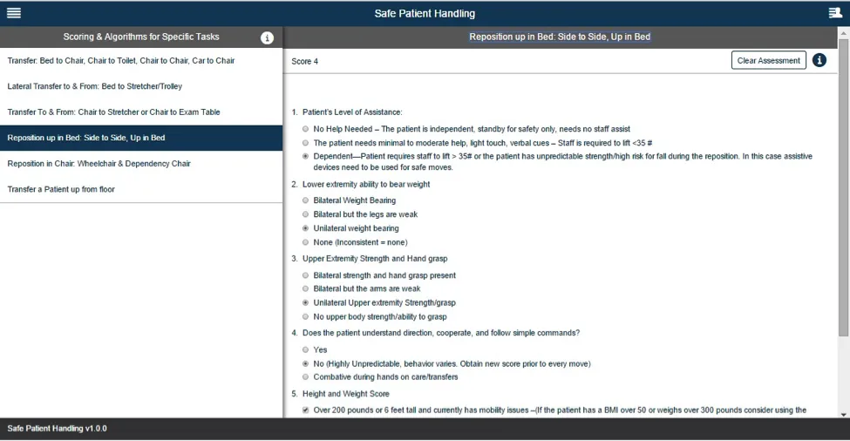
Task: Select Unilateral Upper extremity Strength/grasp
Action: pos(306,302)
